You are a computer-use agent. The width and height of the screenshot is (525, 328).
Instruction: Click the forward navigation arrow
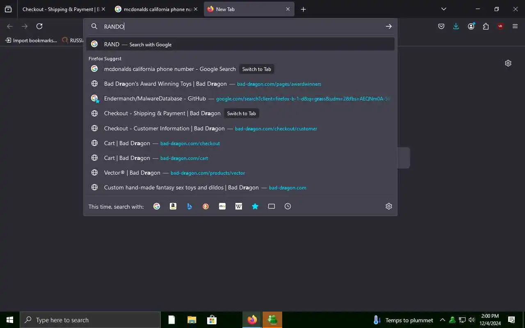(x=25, y=26)
